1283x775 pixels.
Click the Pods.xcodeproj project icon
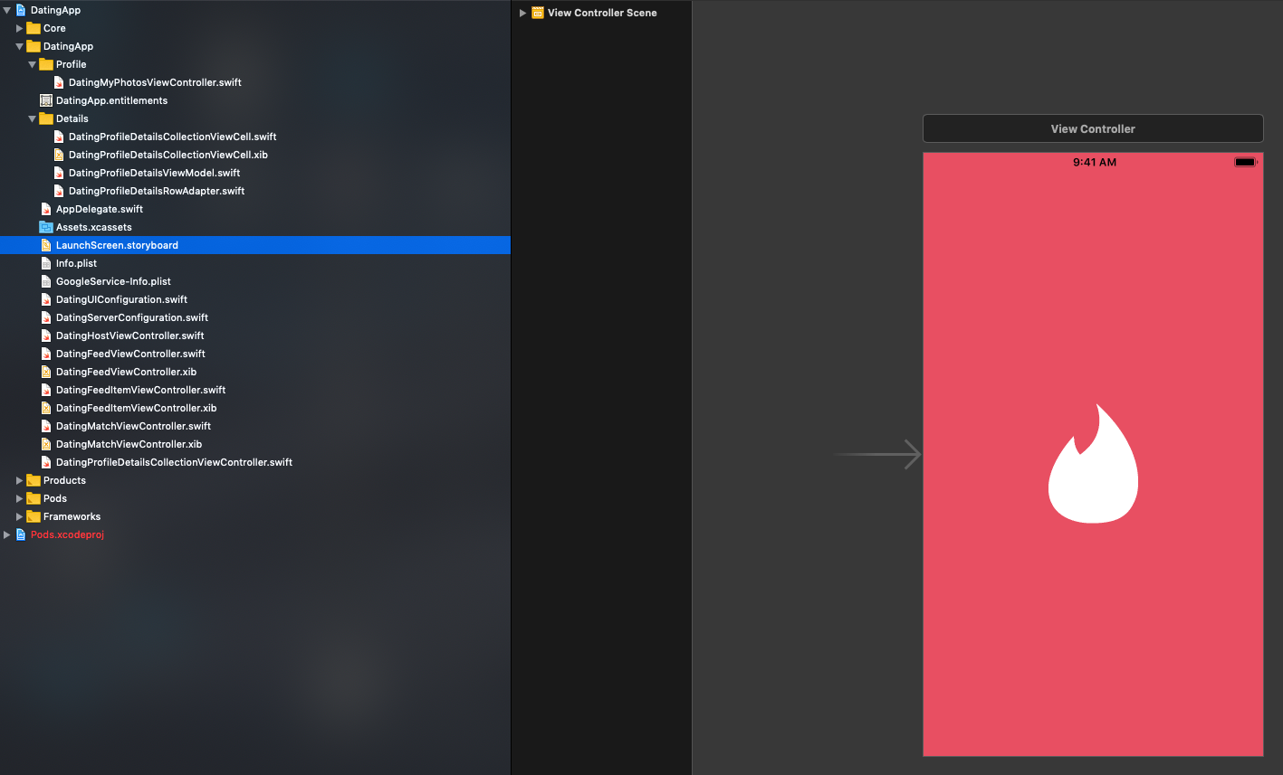click(21, 534)
